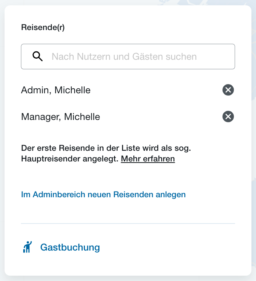Choose the Gastbuchung text label

pos(70,247)
